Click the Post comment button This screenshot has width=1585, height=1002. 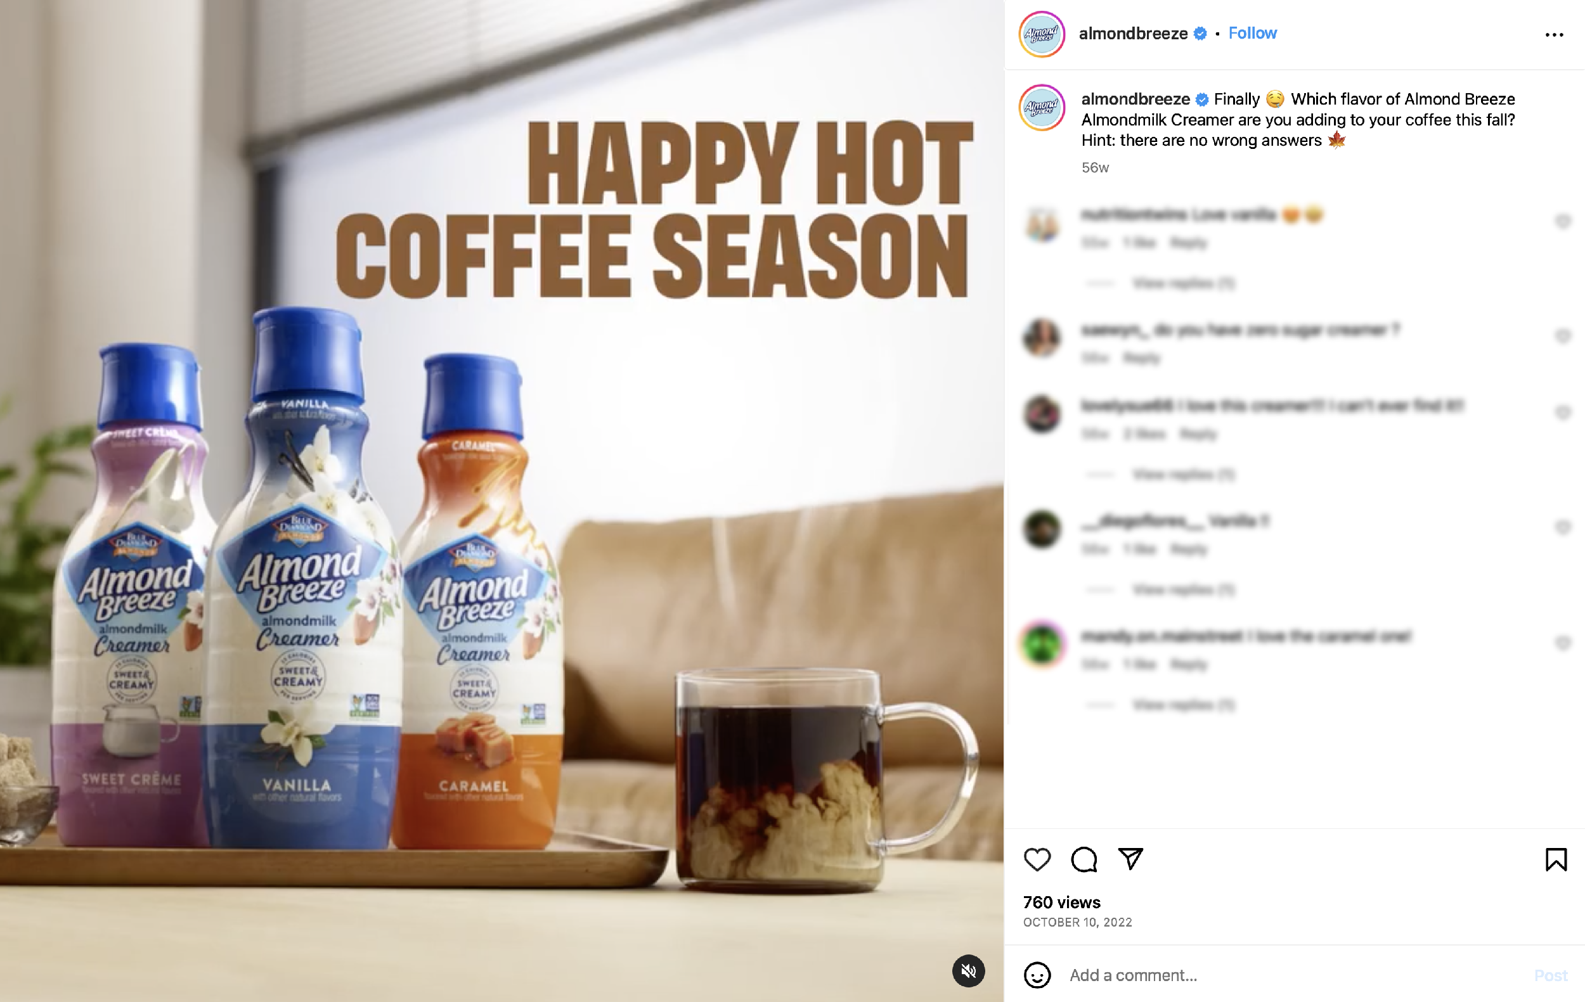click(1551, 975)
